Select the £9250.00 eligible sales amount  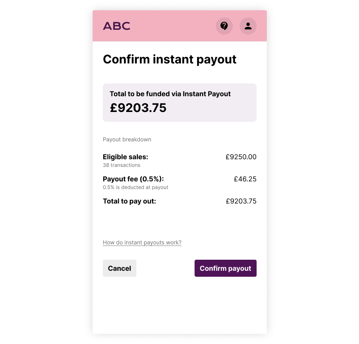coord(241,157)
